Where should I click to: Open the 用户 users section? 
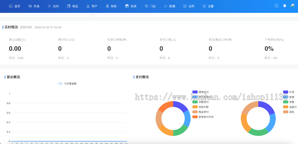click(x=92, y=6)
